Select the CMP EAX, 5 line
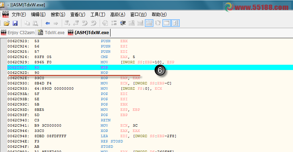293x152 pixels. pos(150,57)
